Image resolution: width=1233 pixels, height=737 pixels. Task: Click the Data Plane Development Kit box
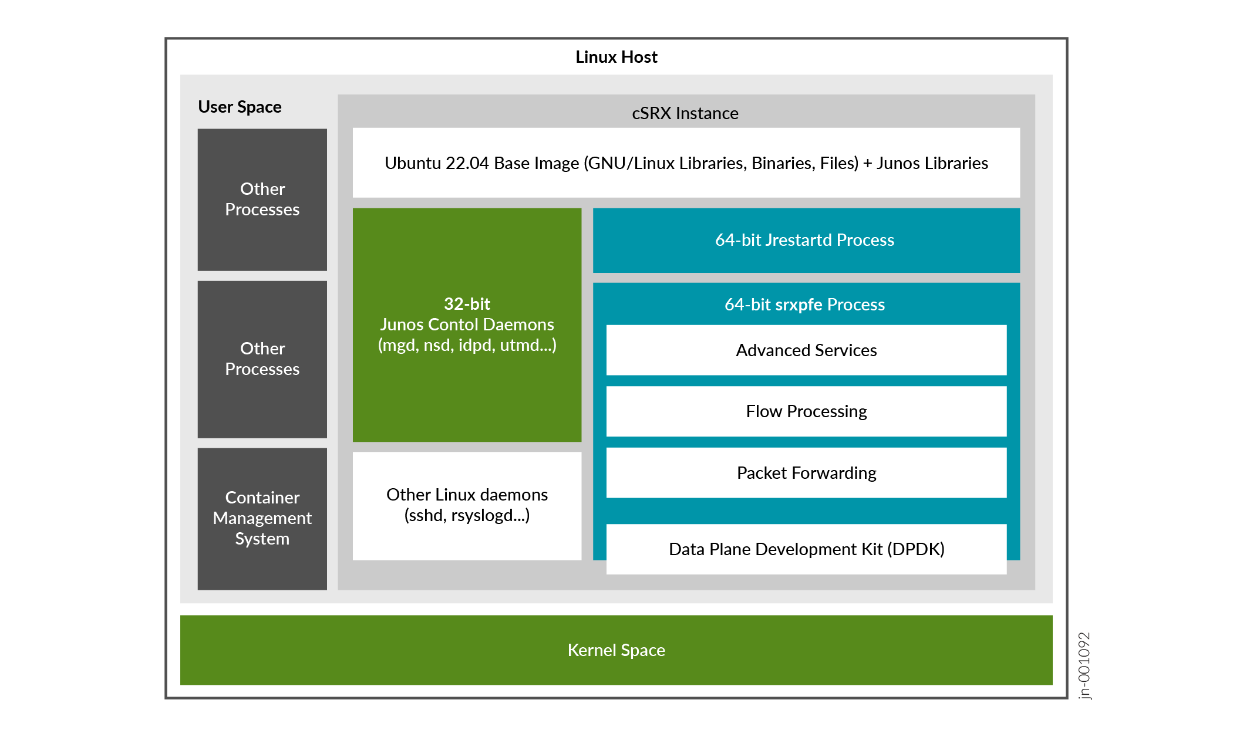coord(806,549)
